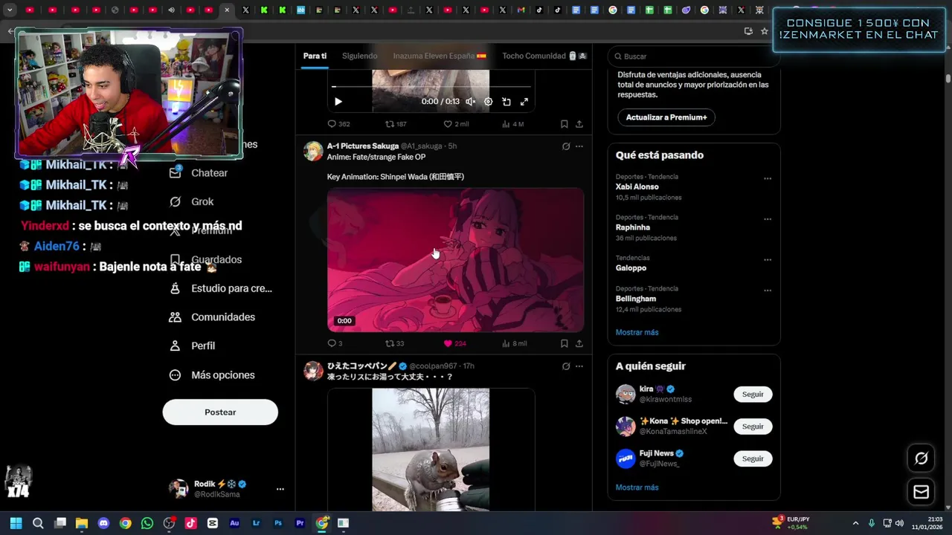
Task: Open top video in picture-in-picture mode
Action: point(506,102)
